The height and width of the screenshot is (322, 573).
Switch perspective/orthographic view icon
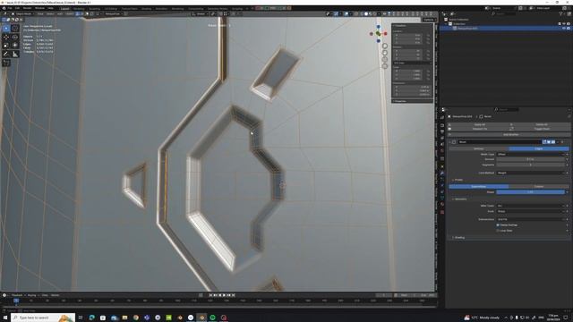(385, 65)
